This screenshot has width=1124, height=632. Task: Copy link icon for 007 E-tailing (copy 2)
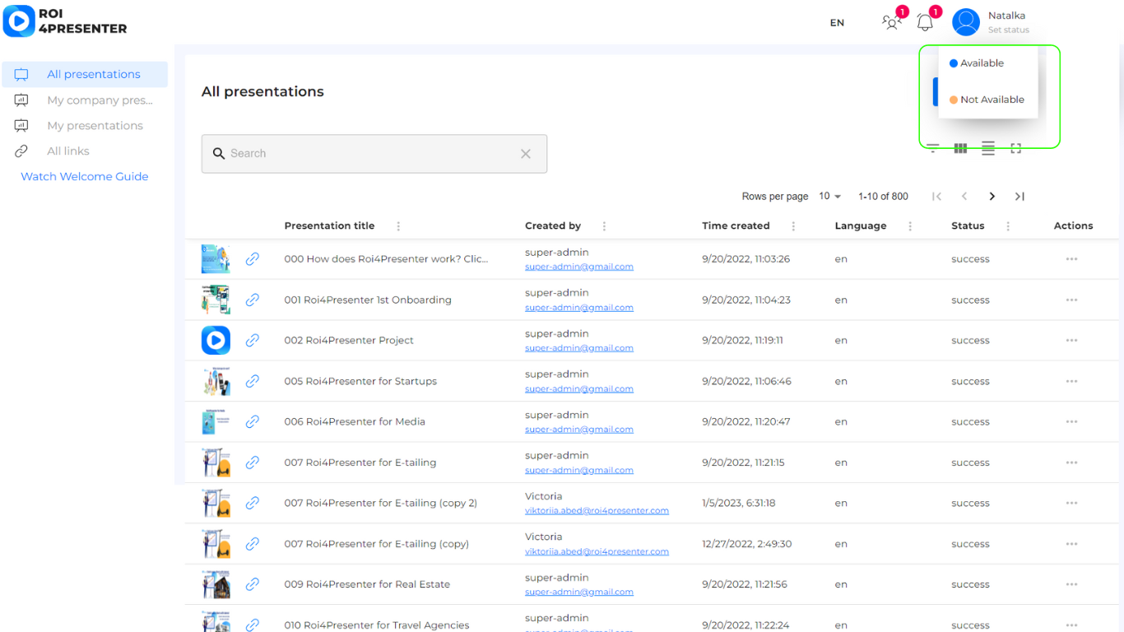[x=253, y=503]
